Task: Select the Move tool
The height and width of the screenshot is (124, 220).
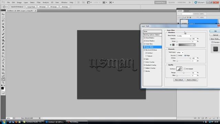Action: coord(3,14)
